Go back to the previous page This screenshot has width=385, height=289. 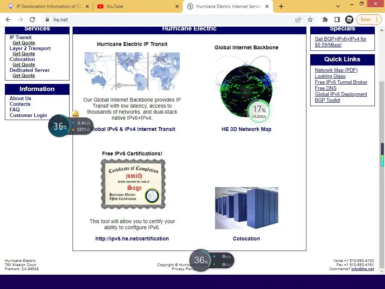8,20
